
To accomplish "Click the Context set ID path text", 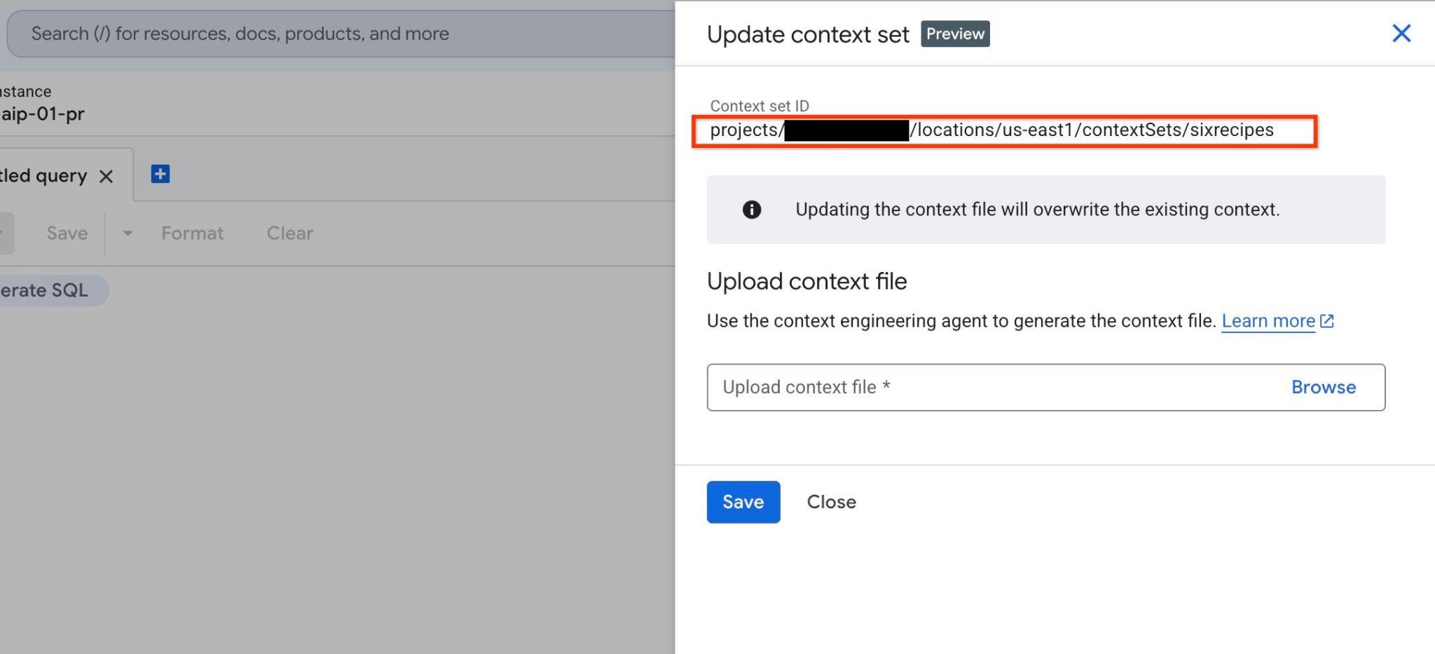I will click(x=991, y=130).
